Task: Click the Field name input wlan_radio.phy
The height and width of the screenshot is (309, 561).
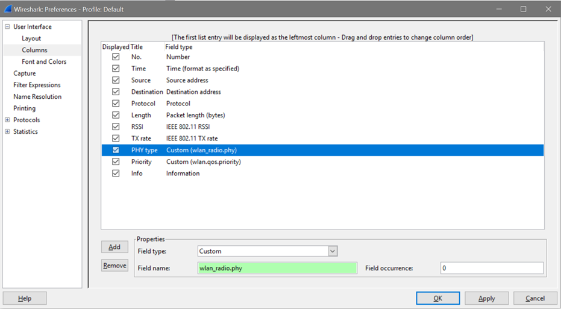Action: pyautogui.click(x=277, y=268)
